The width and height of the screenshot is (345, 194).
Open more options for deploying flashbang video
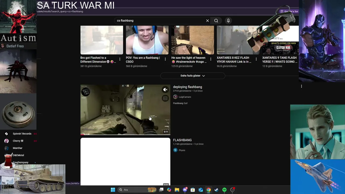pos(301,86)
